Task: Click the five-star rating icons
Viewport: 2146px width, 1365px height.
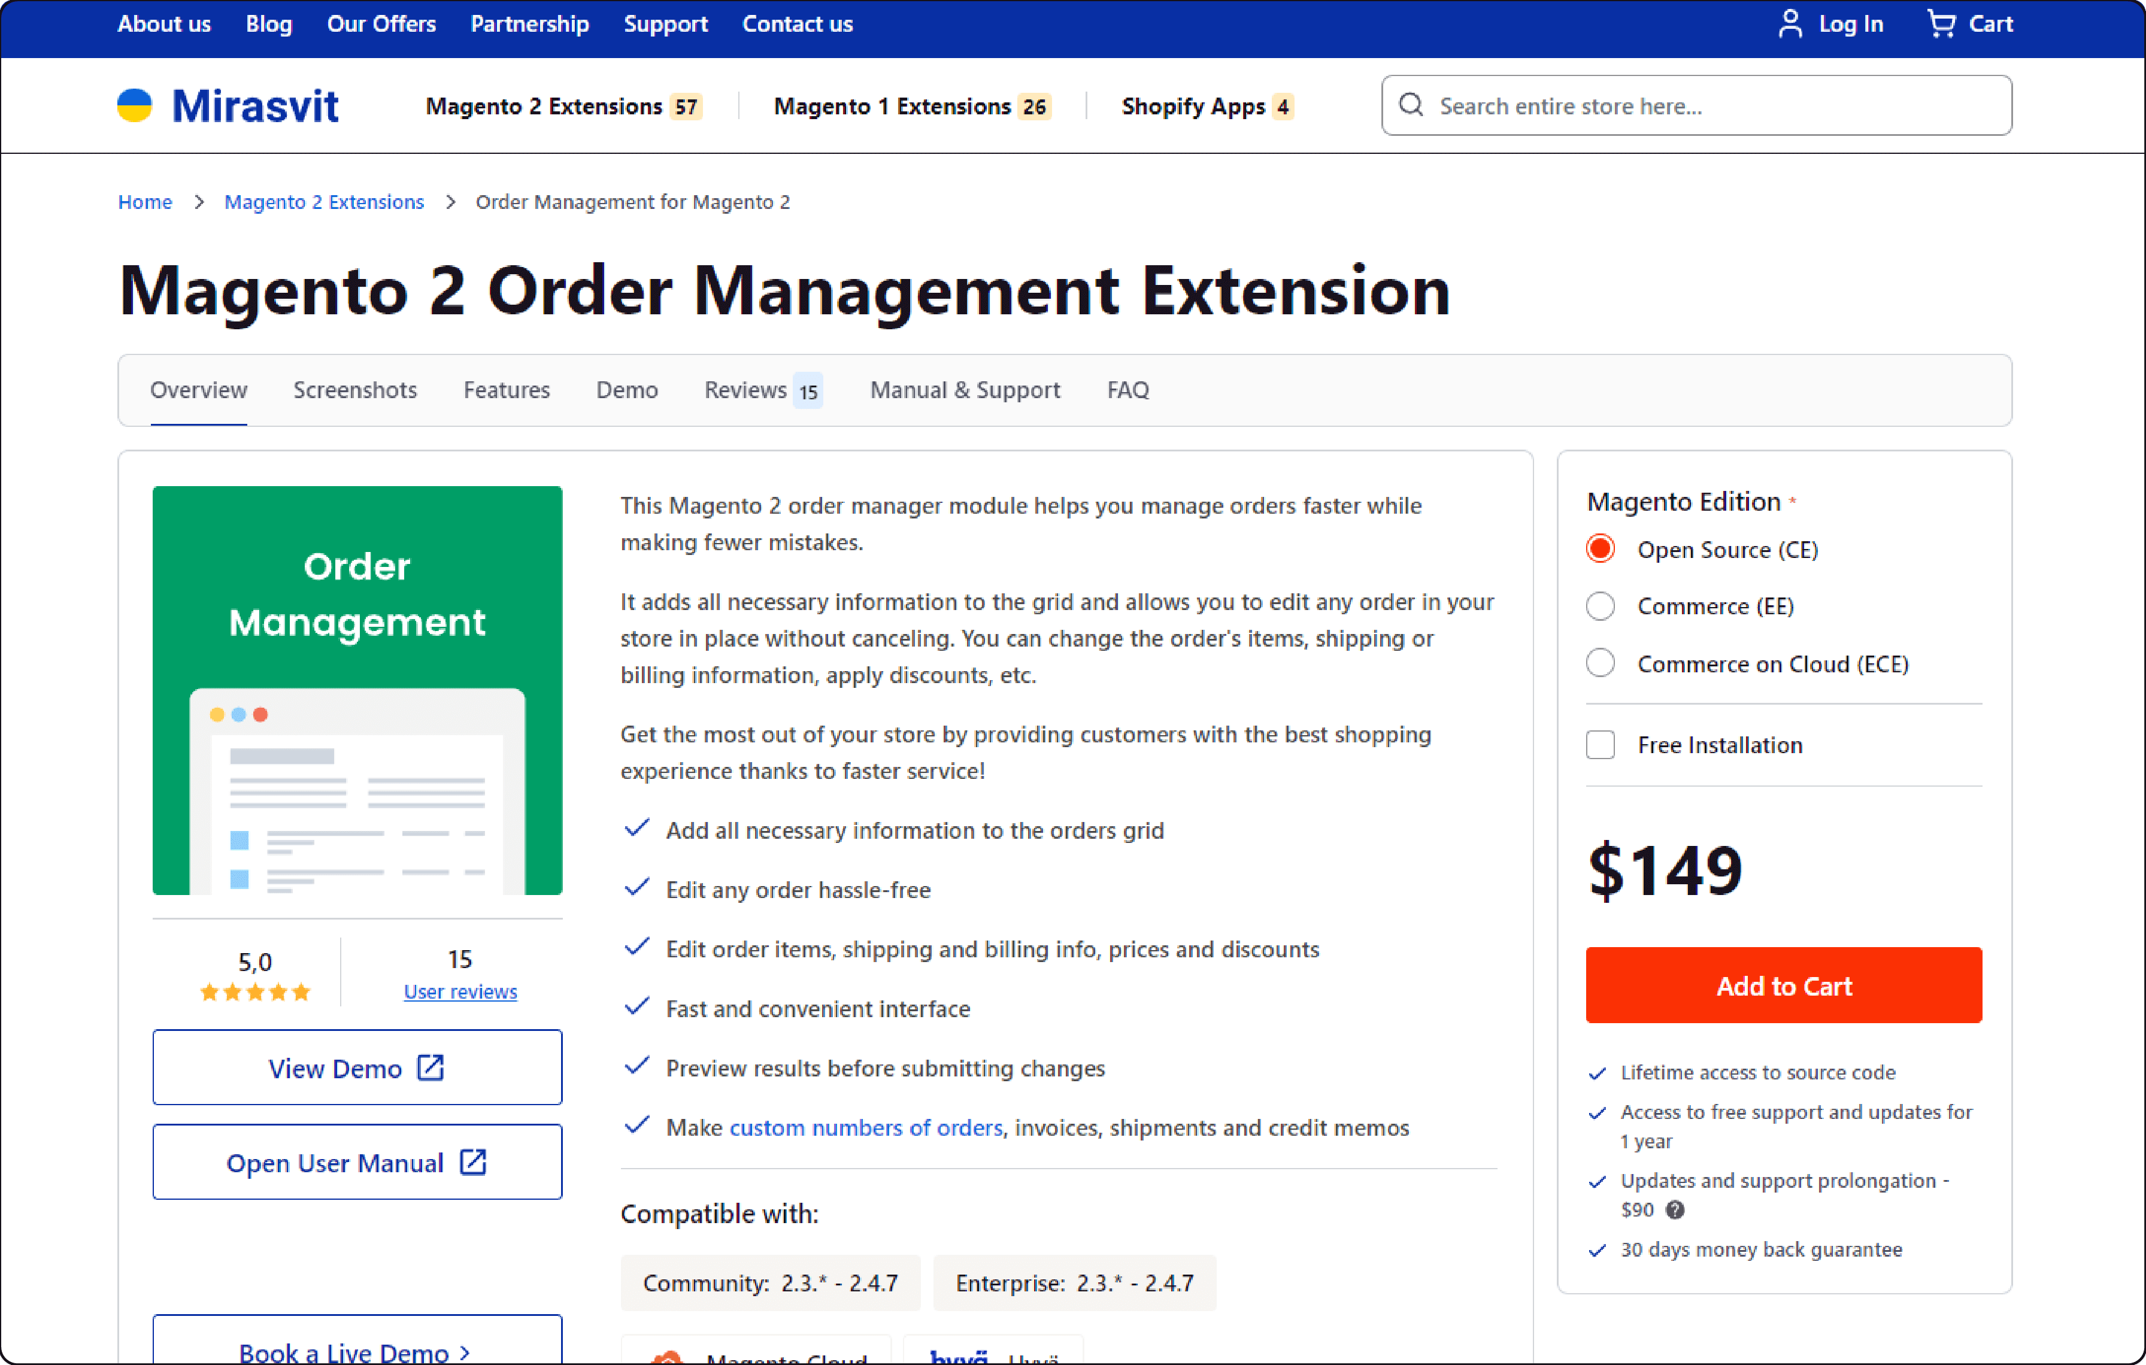Action: pyautogui.click(x=256, y=991)
